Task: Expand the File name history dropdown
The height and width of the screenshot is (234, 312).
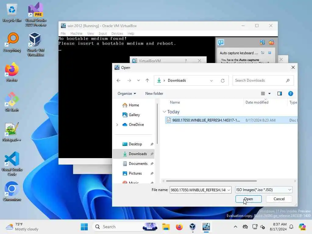Action: click(229, 190)
